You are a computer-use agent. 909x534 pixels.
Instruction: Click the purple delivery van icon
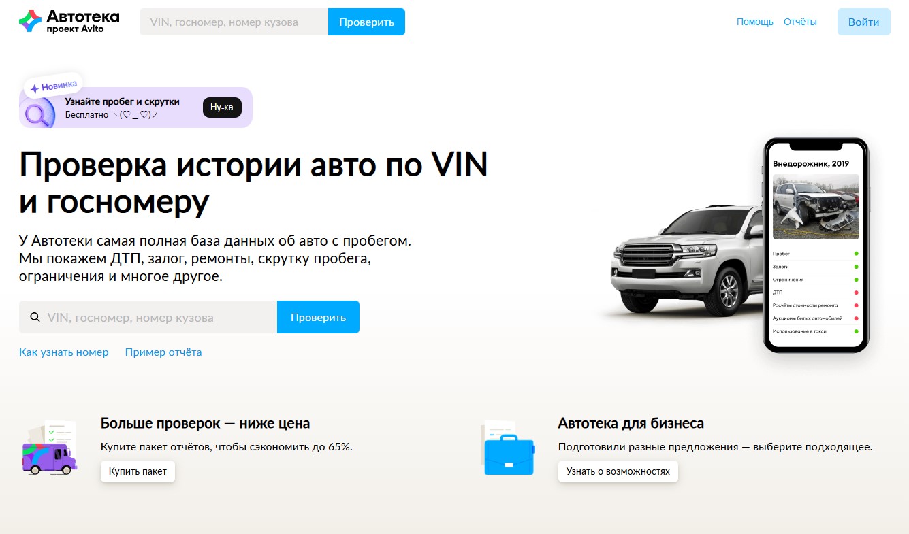[49, 450]
